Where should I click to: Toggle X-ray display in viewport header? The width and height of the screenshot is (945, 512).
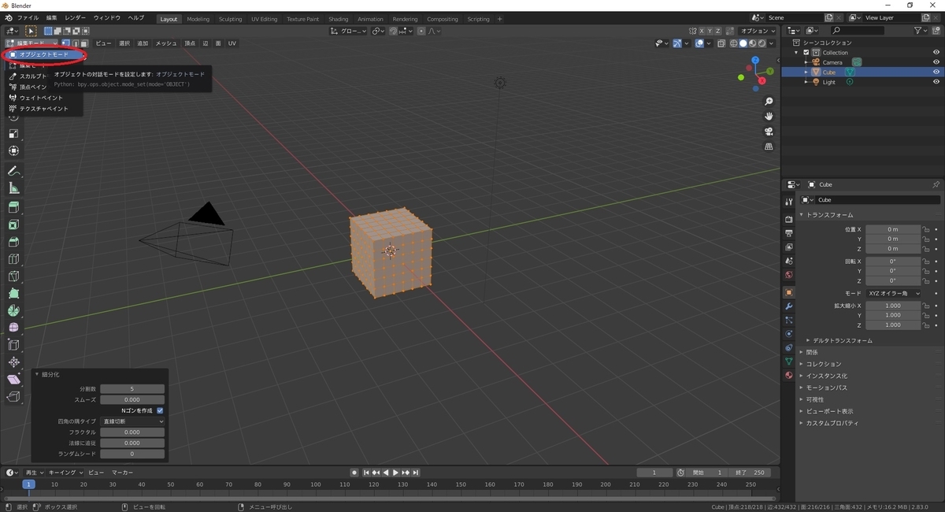[x=721, y=43]
